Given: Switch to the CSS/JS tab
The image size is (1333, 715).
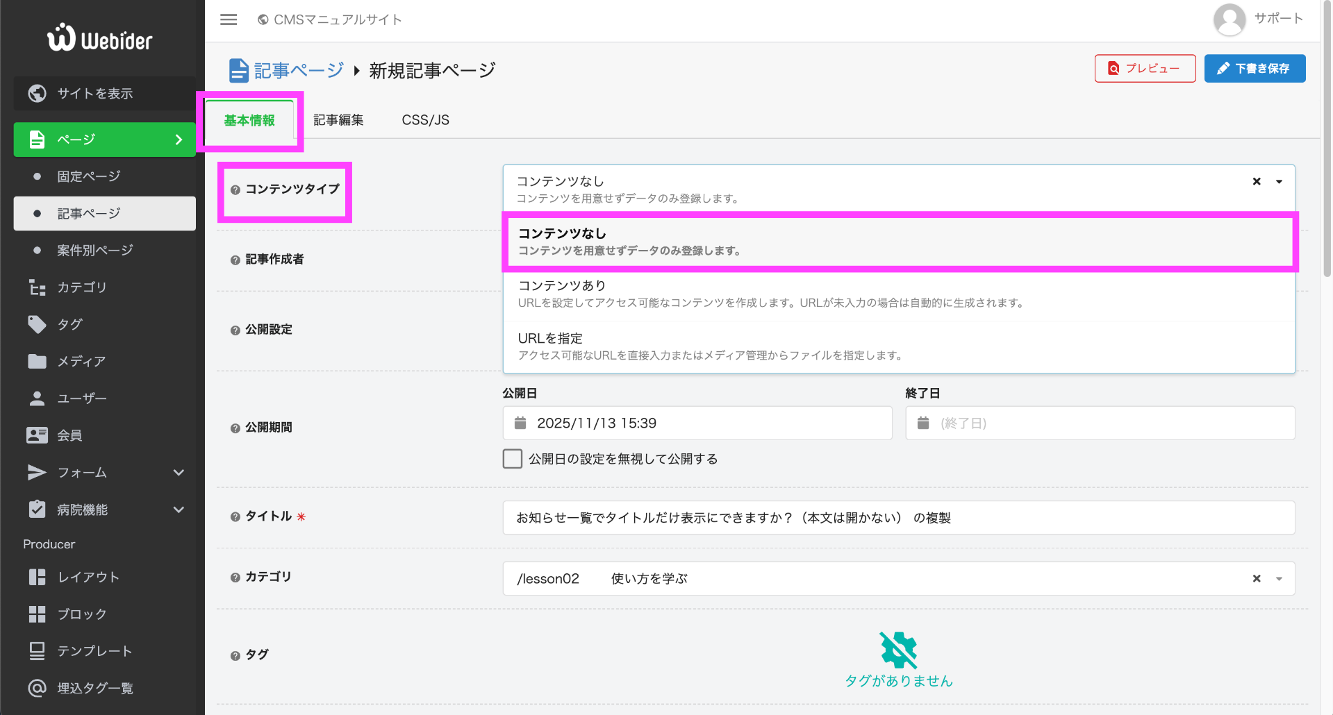Looking at the screenshot, I should (x=425, y=120).
